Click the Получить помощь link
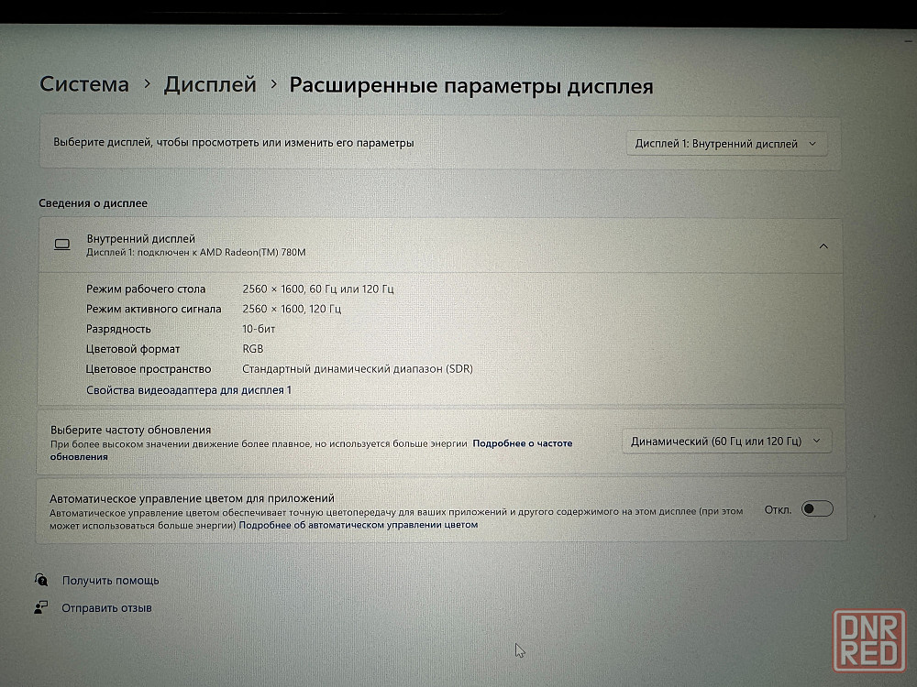 click(x=110, y=580)
